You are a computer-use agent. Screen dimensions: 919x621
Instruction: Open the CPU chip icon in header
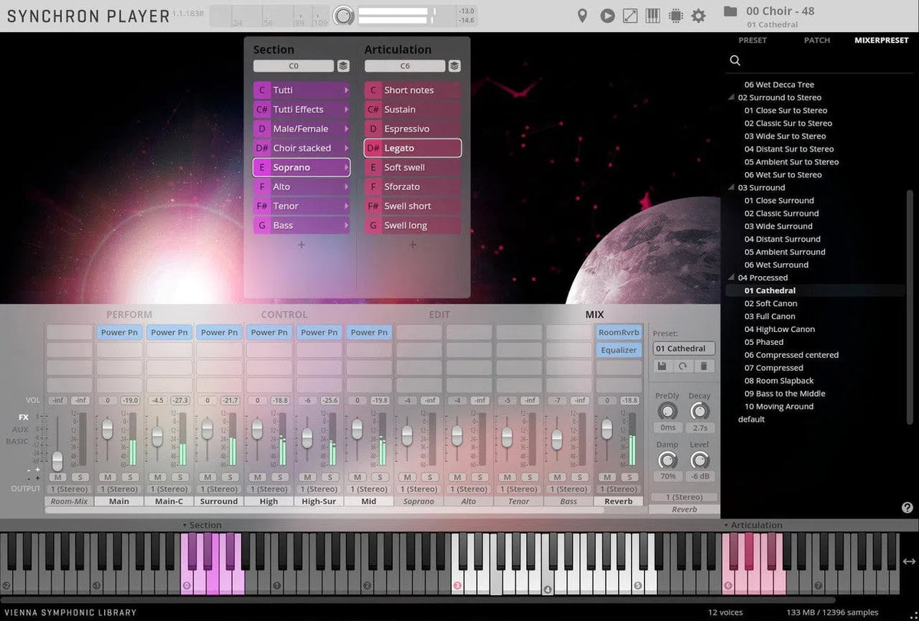(x=675, y=15)
